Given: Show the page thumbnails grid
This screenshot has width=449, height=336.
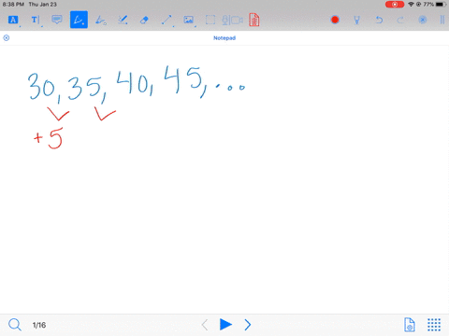Looking at the screenshot, I should tap(434, 325).
